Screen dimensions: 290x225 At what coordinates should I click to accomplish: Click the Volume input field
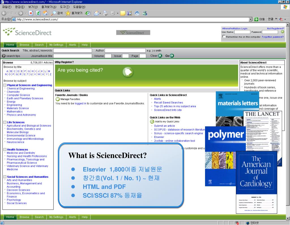pos(108,56)
